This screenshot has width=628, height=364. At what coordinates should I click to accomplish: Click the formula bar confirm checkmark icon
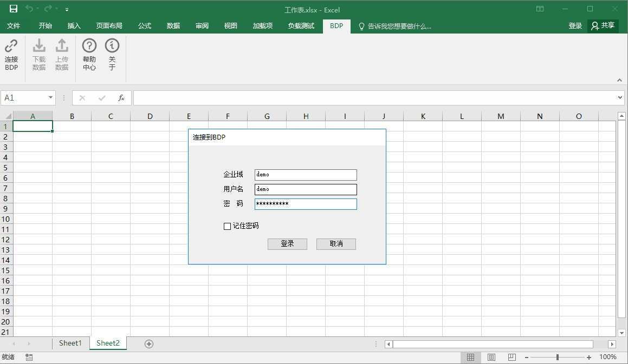tap(102, 98)
